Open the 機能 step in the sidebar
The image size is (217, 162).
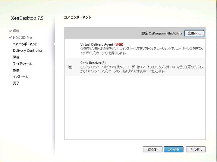coord(16,57)
